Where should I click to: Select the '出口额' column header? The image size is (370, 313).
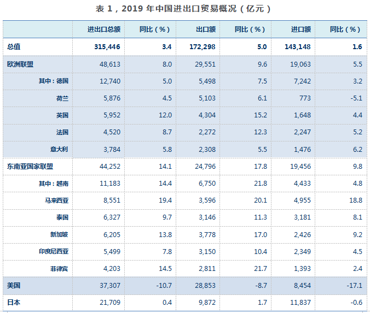pyautogui.click(x=205, y=29)
